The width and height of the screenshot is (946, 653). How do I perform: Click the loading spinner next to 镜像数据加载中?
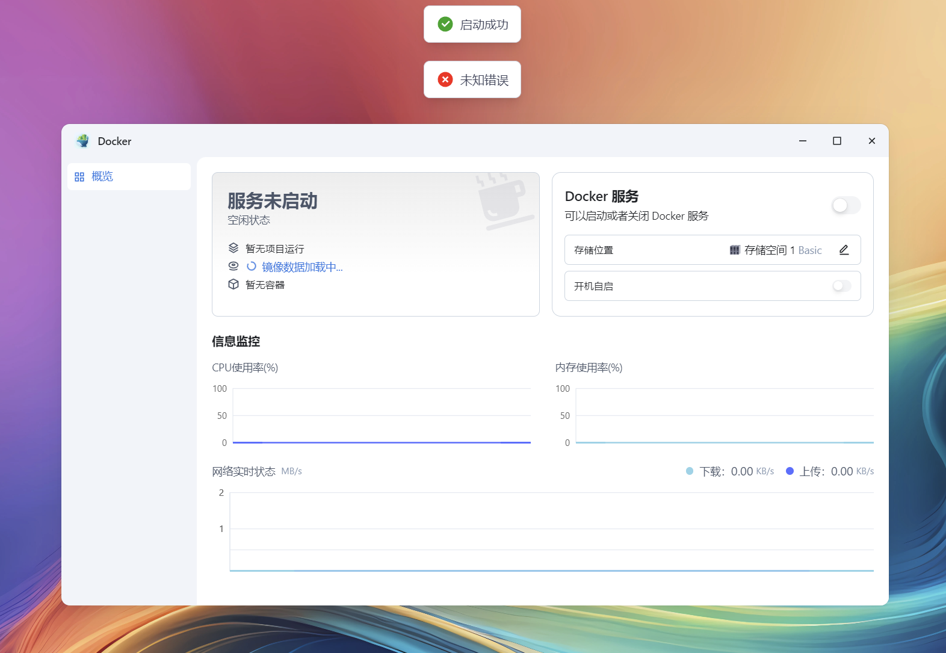252,266
